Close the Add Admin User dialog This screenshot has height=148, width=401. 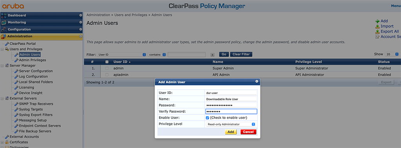257,81
